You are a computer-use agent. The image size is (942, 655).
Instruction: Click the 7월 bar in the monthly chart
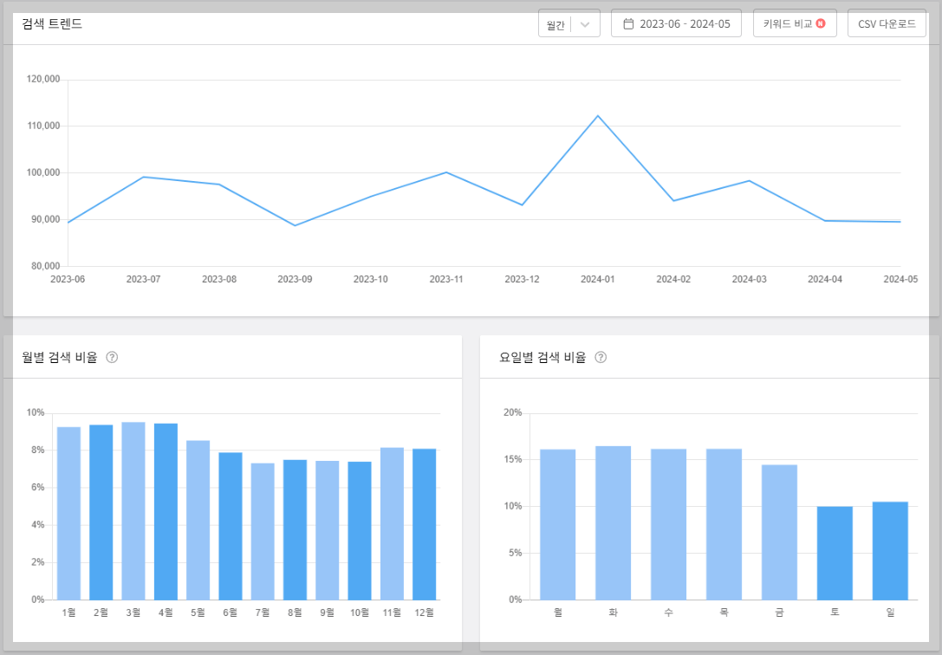click(263, 531)
